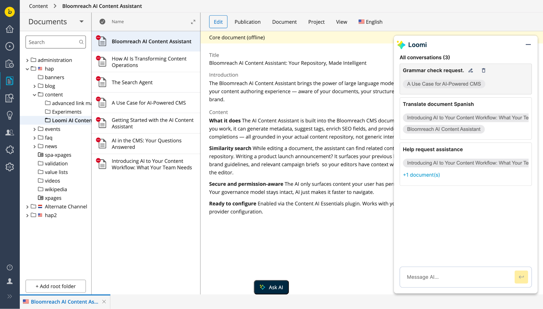Screen dimensions: 543x309
Task: Rename the Grammar check request conversation
Action: (x=471, y=71)
